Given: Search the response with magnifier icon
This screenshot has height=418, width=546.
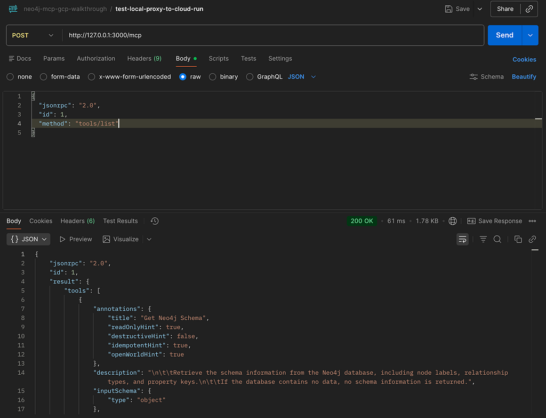Looking at the screenshot, I should 497,239.
